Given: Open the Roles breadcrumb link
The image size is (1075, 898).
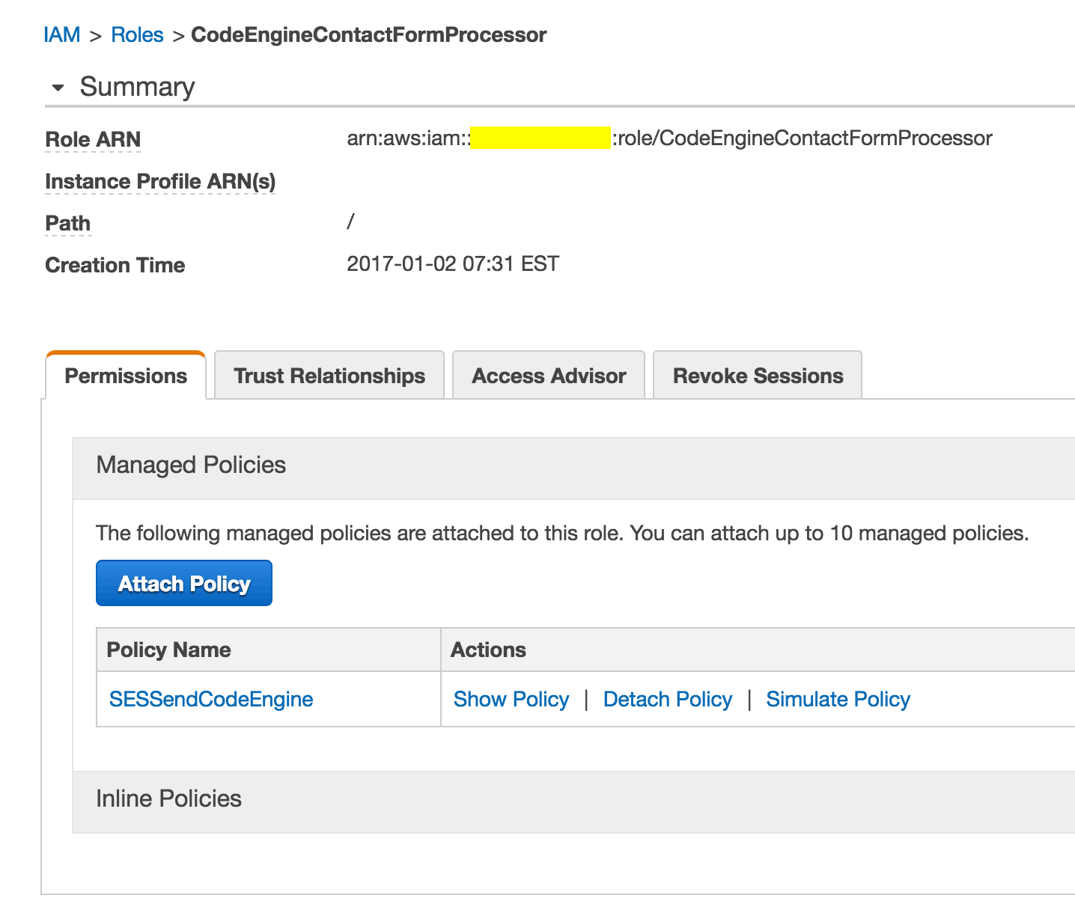Looking at the screenshot, I should point(137,35).
